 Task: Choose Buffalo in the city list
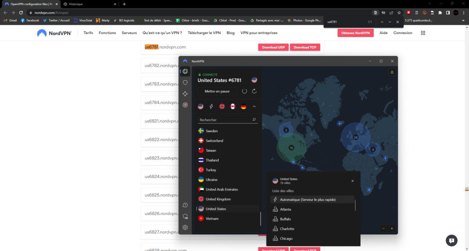[x=312, y=219]
